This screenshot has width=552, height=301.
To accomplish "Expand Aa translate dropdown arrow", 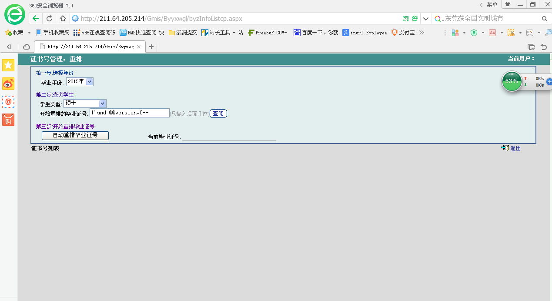I will point(502,33).
